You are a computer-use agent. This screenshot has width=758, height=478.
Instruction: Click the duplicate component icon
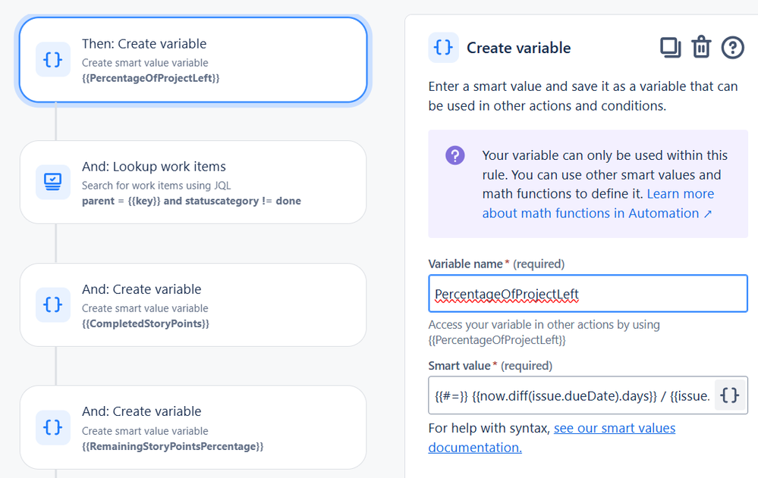coord(671,47)
